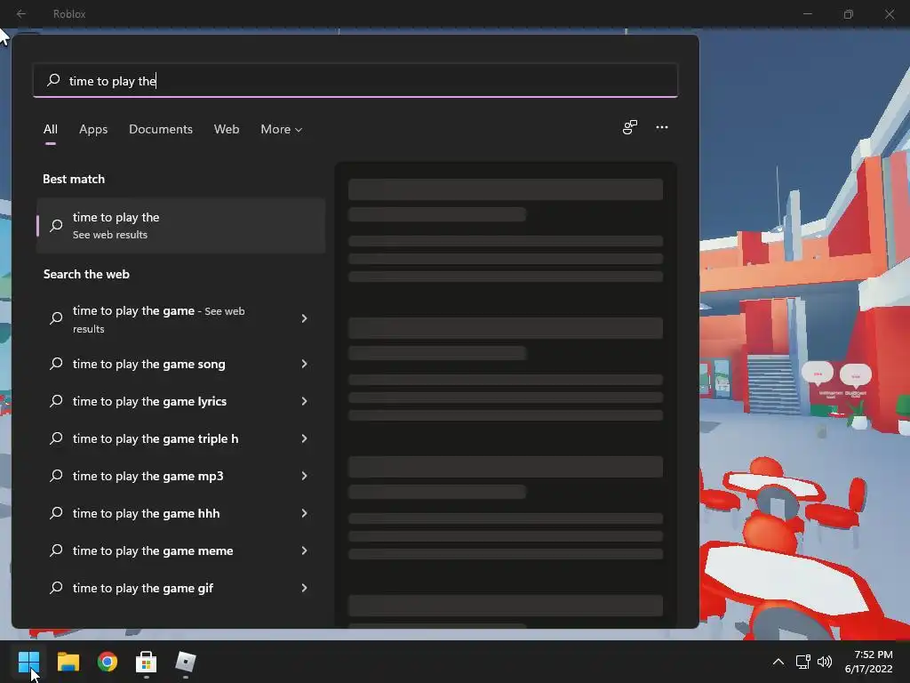Click search icon beside 'game song' suggestion
Viewport: 910px width, 683px height.
pos(56,364)
